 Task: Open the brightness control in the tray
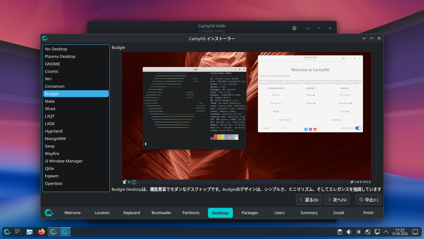click(x=359, y=232)
